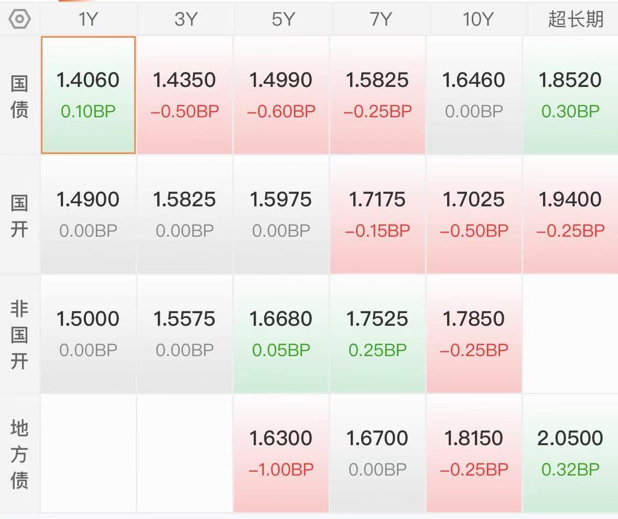618x519 pixels.
Task: Open the 1.5000 非国开 1Y cell
Action: (x=88, y=334)
